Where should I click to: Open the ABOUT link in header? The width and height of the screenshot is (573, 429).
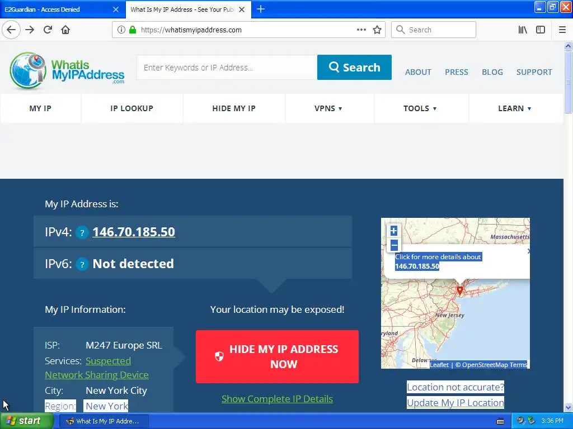coord(418,72)
